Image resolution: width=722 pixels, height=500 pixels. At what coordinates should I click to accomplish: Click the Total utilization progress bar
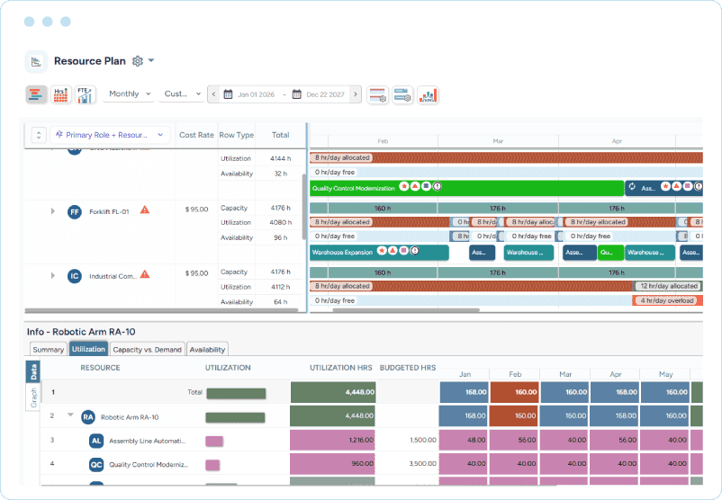click(236, 393)
